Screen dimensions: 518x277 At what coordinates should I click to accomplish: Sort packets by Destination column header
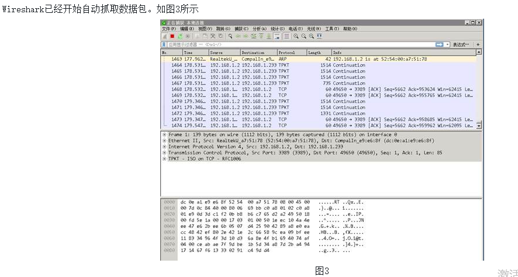coord(259,53)
